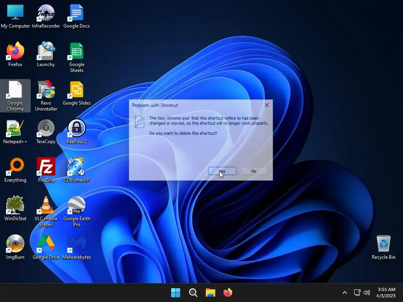The image size is (403, 302).
Task: Select the VLC media player shortcut
Action: click(x=46, y=211)
